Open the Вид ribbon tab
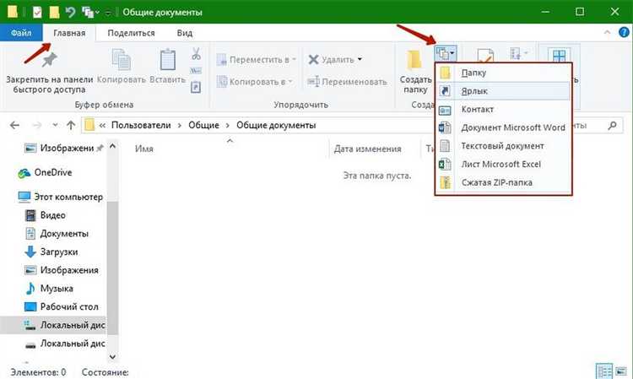The image size is (633, 379). (185, 33)
